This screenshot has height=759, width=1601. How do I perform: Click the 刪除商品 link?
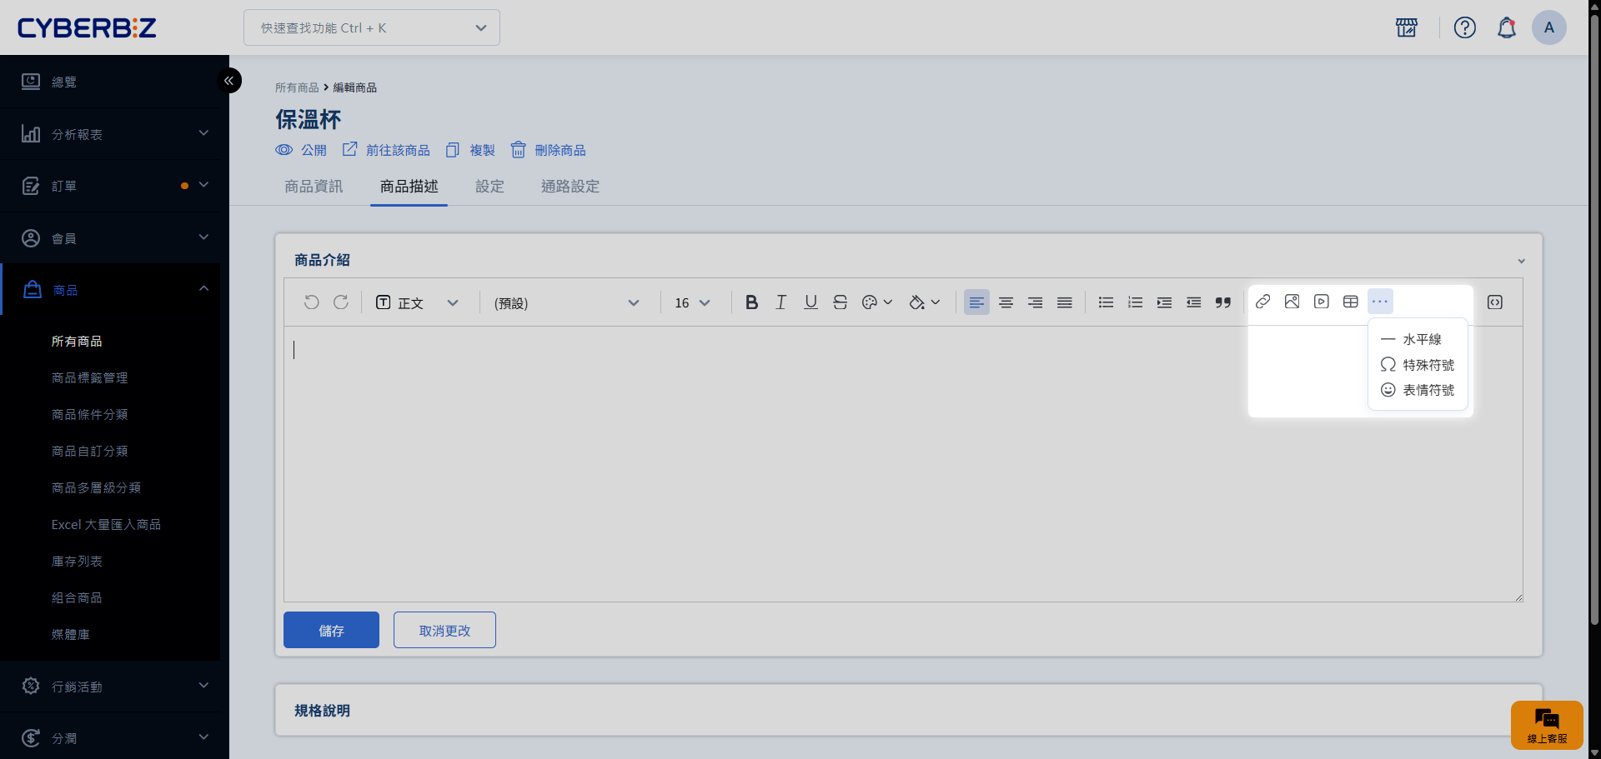tap(549, 150)
